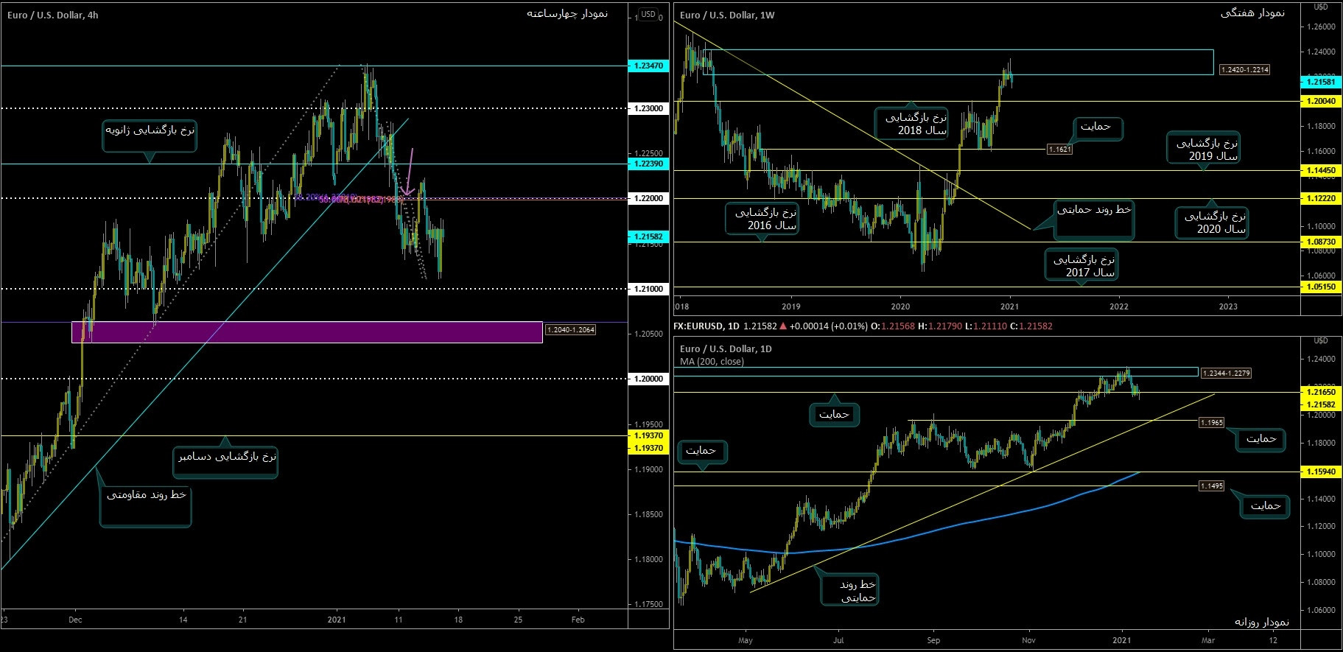Click the 1.22000 price label on 4h axis
1343x652 pixels.
[648, 198]
